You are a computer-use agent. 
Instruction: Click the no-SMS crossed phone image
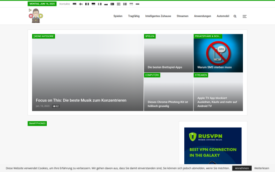pyautogui.click(x=218, y=53)
